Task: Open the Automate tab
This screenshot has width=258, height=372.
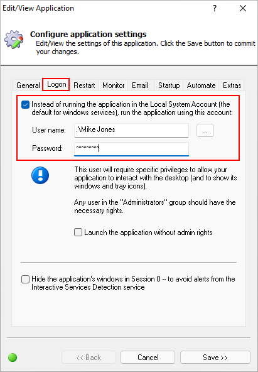Action: pos(201,85)
